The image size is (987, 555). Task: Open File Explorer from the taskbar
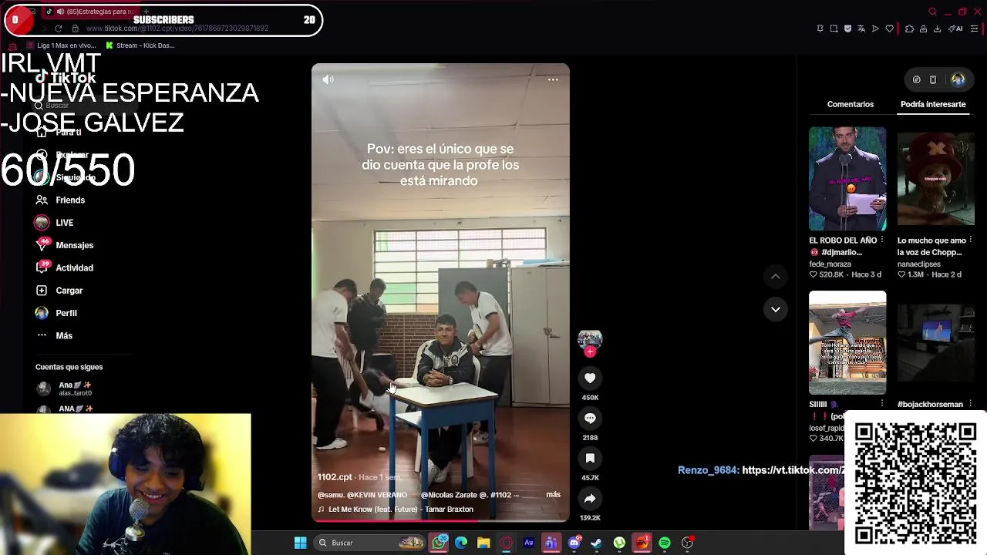point(483,543)
